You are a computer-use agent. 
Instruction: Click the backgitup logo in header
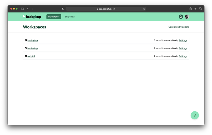(x=32, y=17)
